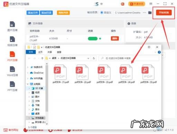Image resolution: width=177 pixels, height=134 pixels.
Task: Open the address bar history dropdown
Action: click(x=88, y=58)
